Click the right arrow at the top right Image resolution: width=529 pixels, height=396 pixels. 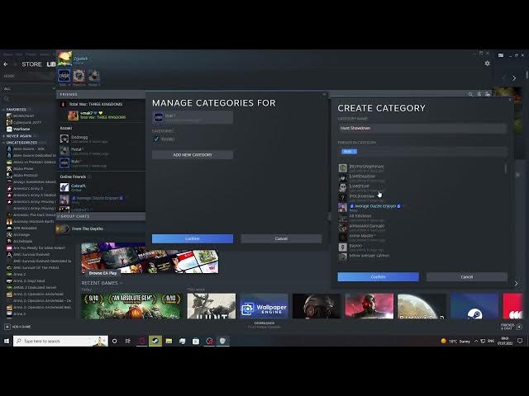coord(514,78)
